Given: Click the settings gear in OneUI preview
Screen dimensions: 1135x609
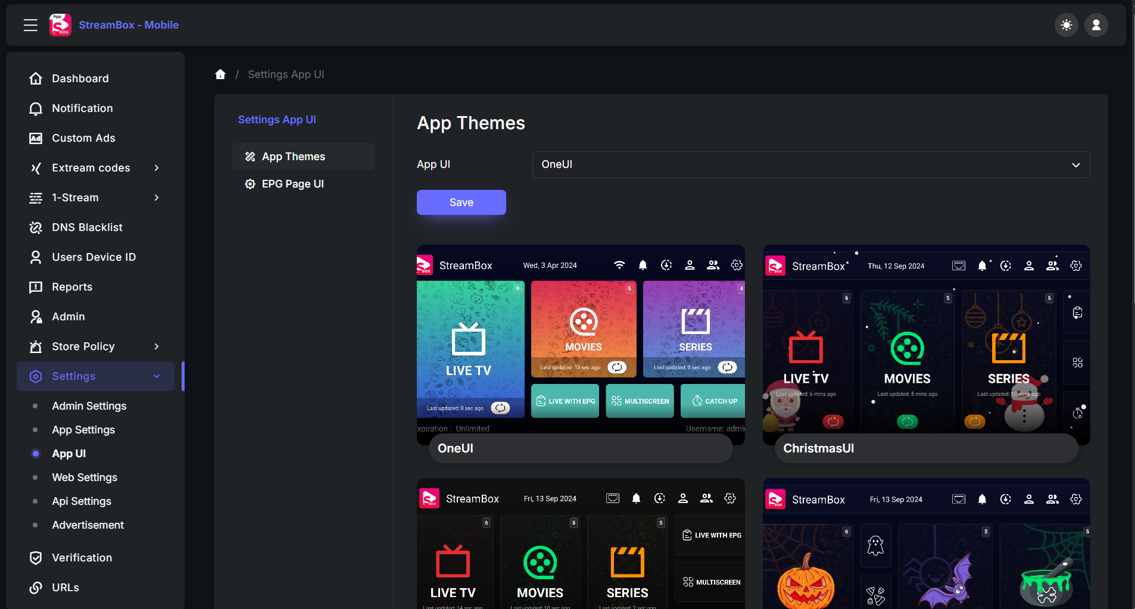Looking at the screenshot, I should click(x=737, y=265).
